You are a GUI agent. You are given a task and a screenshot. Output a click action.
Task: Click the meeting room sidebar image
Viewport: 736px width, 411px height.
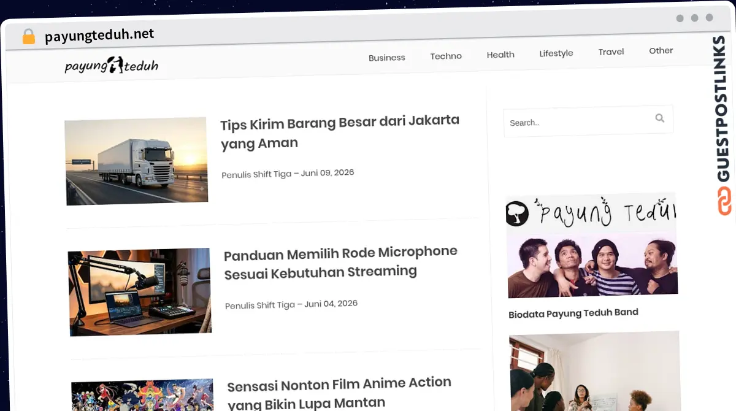595,371
